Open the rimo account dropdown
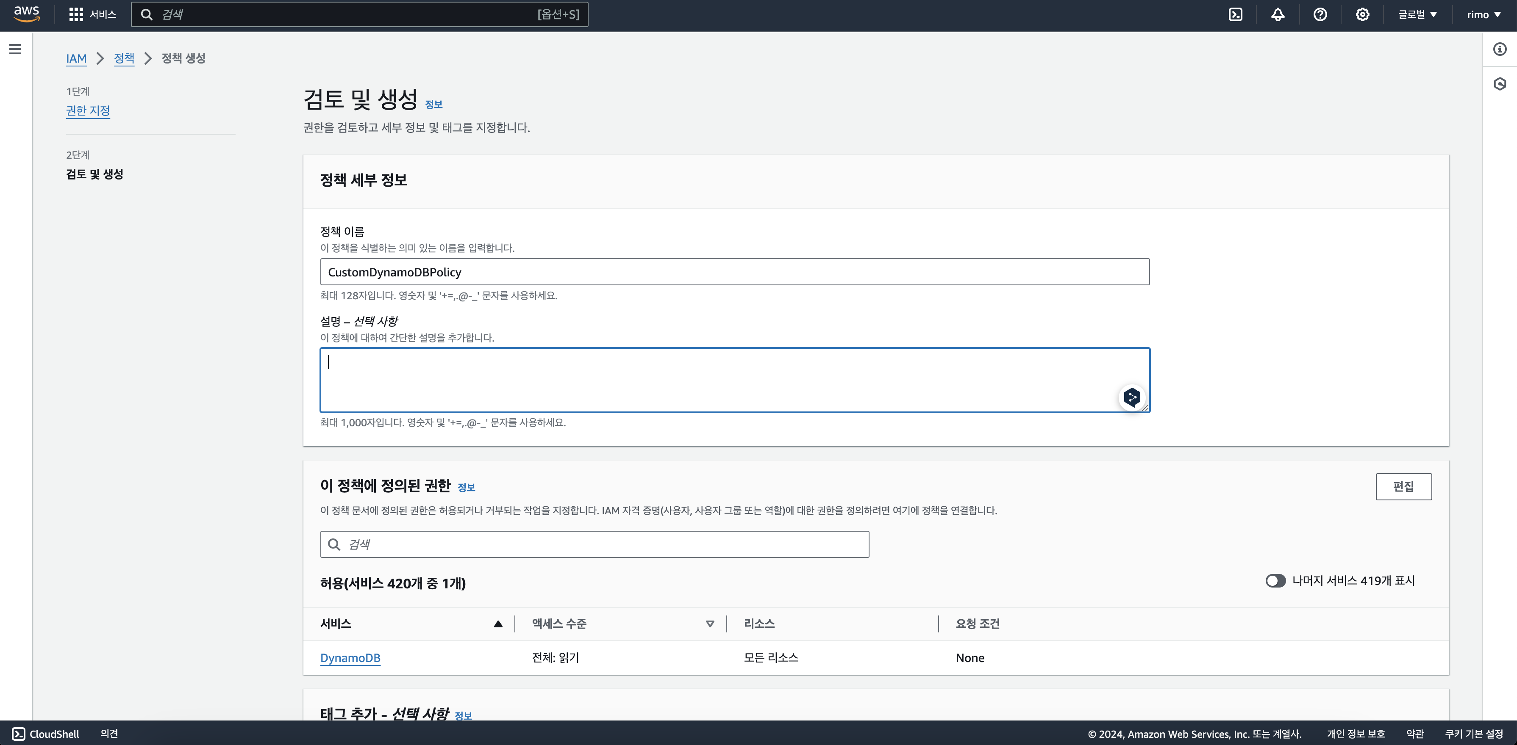Screen dimensions: 1517x745 tap(1483, 14)
